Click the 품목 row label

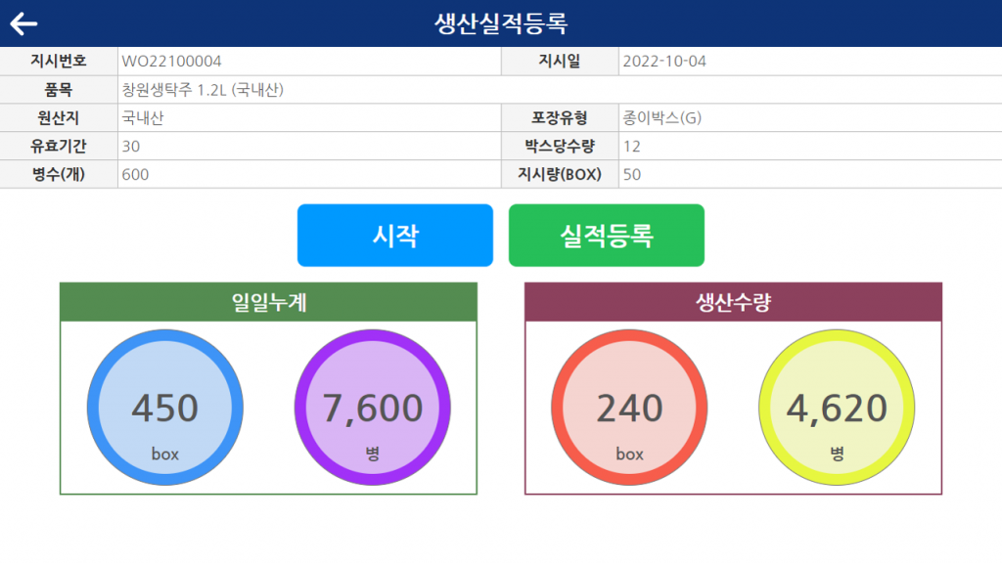(x=58, y=89)
